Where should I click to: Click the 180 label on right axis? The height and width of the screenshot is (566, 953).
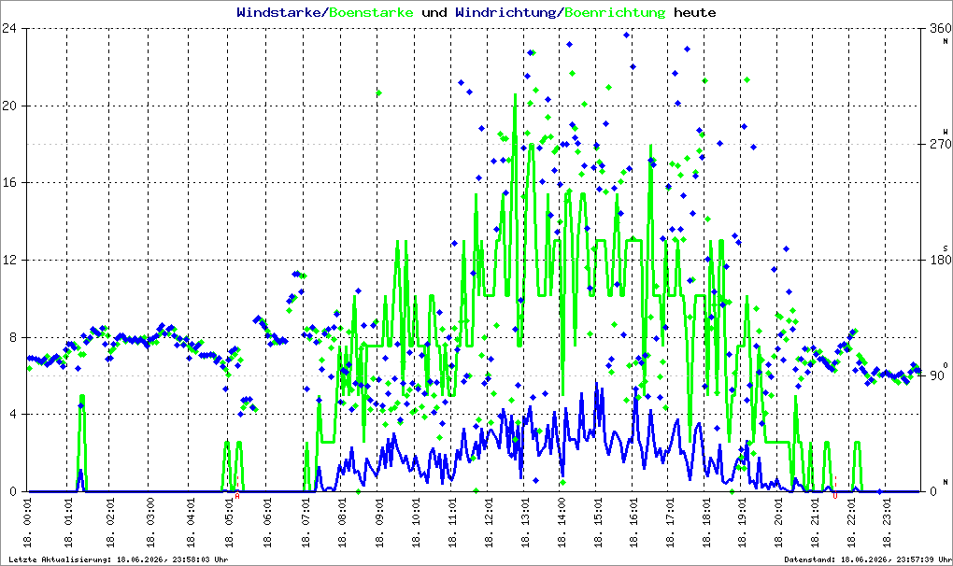pyautogui.click(x=940, y=260)
